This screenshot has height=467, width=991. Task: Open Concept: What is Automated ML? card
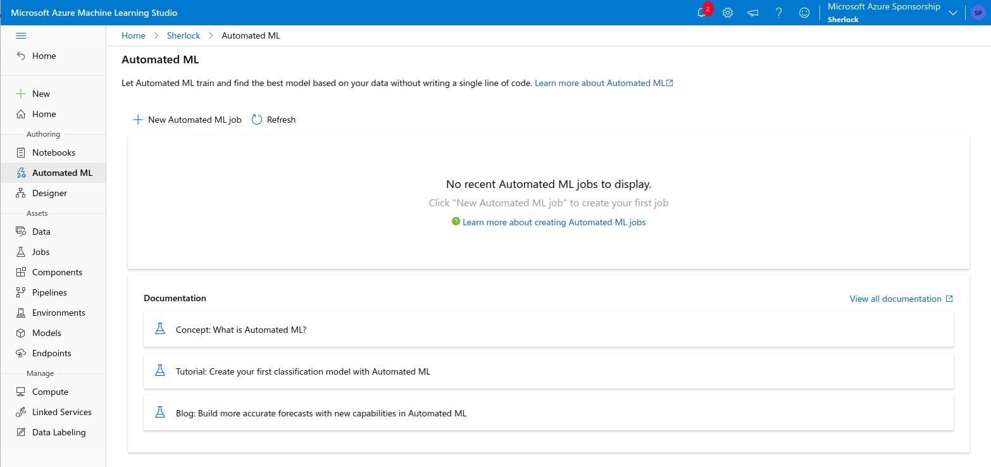coord(549,329)
